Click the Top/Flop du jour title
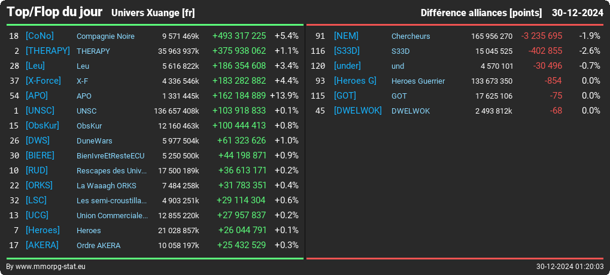Image resolution: width=610 pixels, height=275 pixels. coord(55,12)
